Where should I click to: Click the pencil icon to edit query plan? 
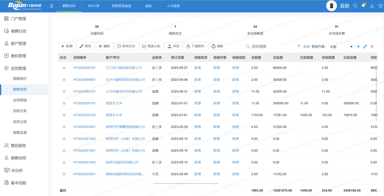(365, 47)
